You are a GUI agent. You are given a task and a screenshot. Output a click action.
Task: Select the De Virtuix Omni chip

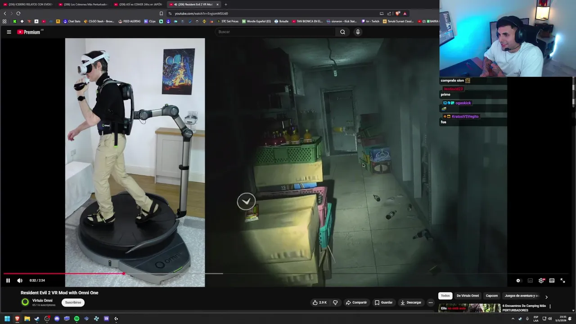tap(468, 296)
